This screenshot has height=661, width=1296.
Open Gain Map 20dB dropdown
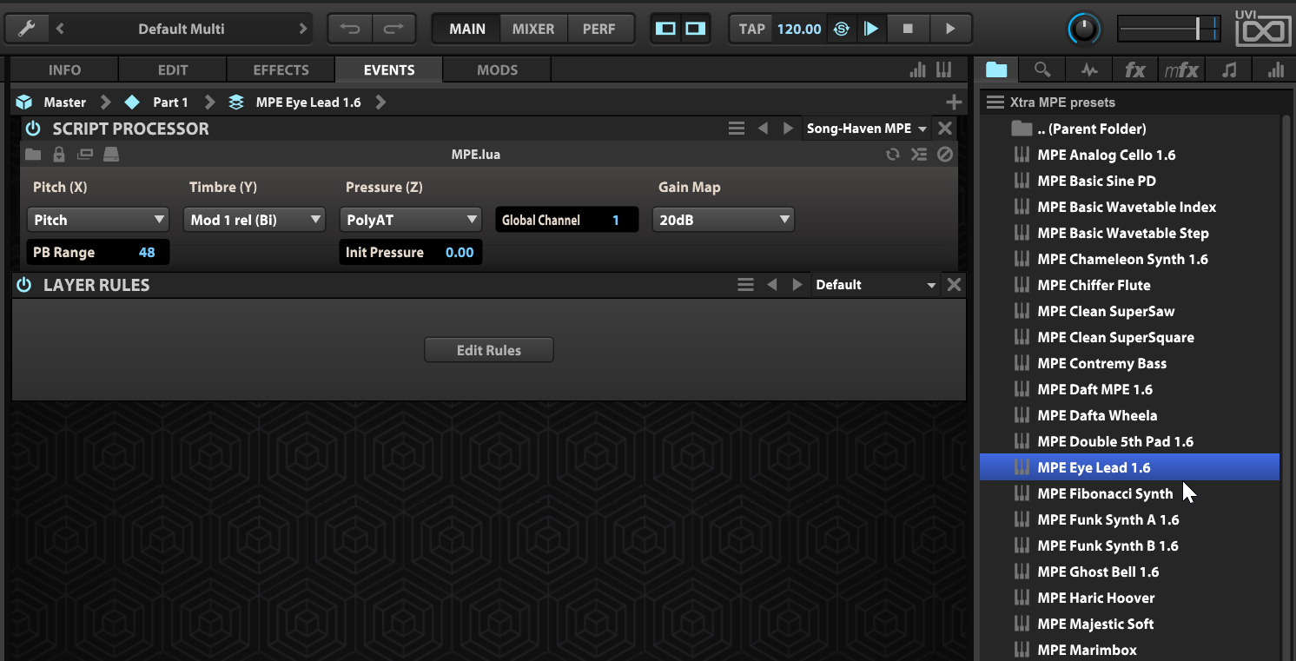tap(724, 220)
